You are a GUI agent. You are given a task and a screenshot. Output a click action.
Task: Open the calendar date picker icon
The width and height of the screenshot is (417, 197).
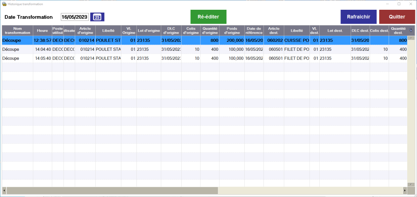point(97,17)
